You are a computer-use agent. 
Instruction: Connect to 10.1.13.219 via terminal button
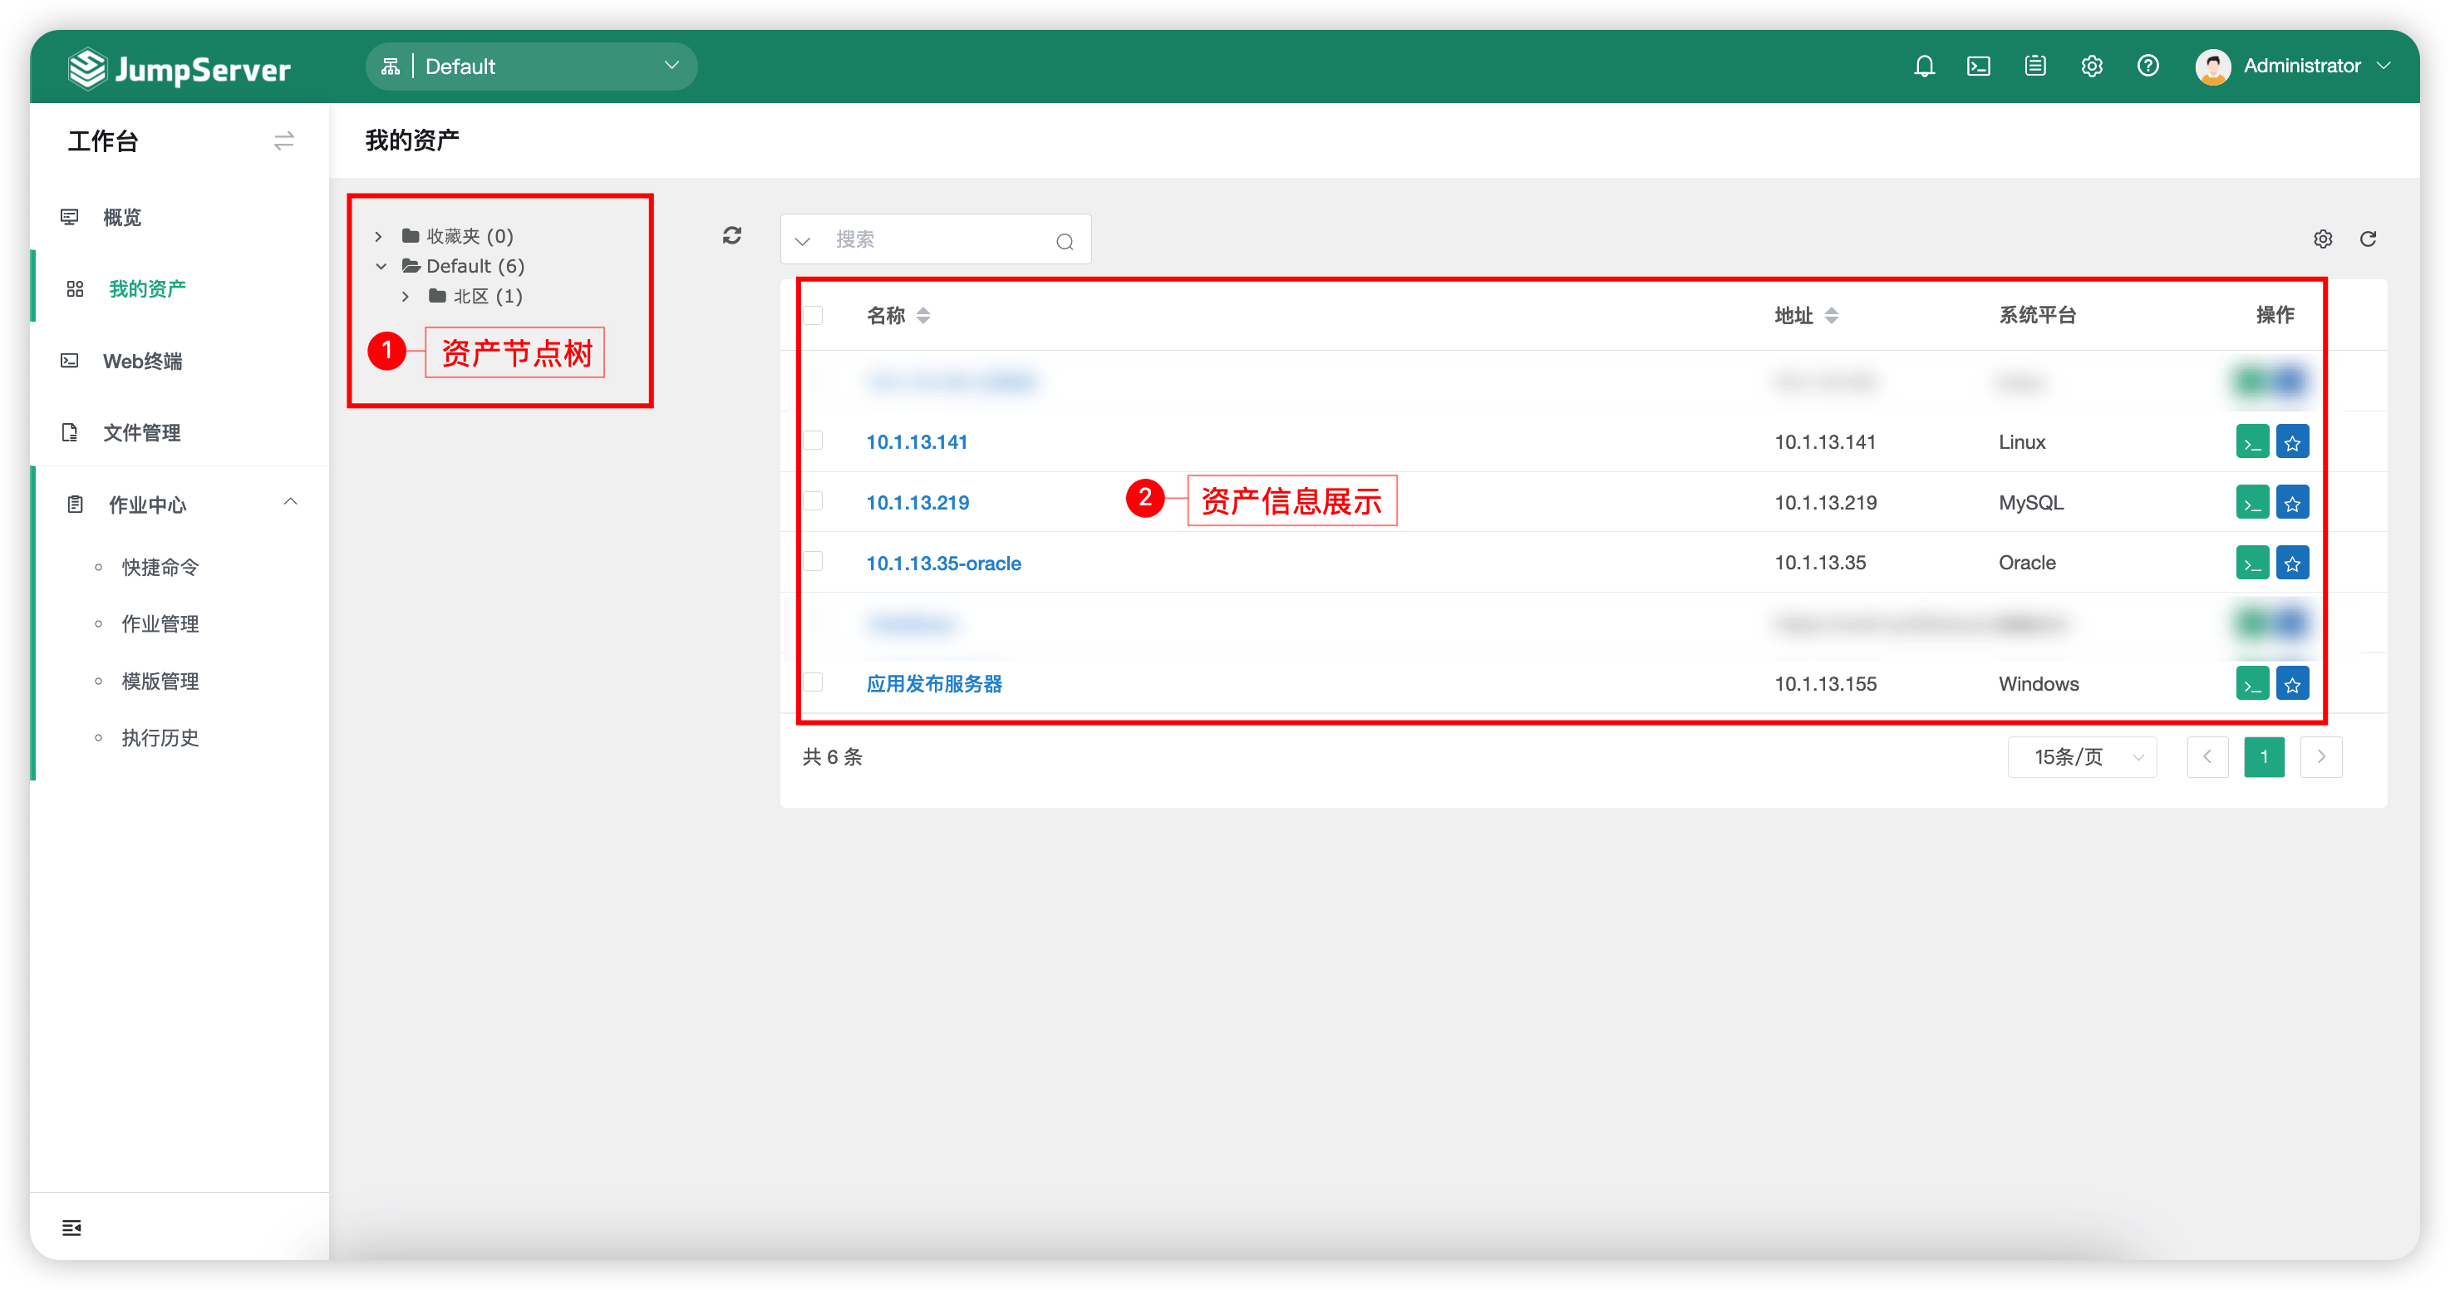[x=2252, y=502]
